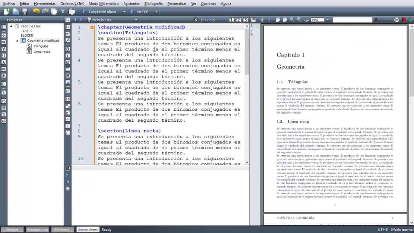Save the document with the floppy icon

click(24, 11)
